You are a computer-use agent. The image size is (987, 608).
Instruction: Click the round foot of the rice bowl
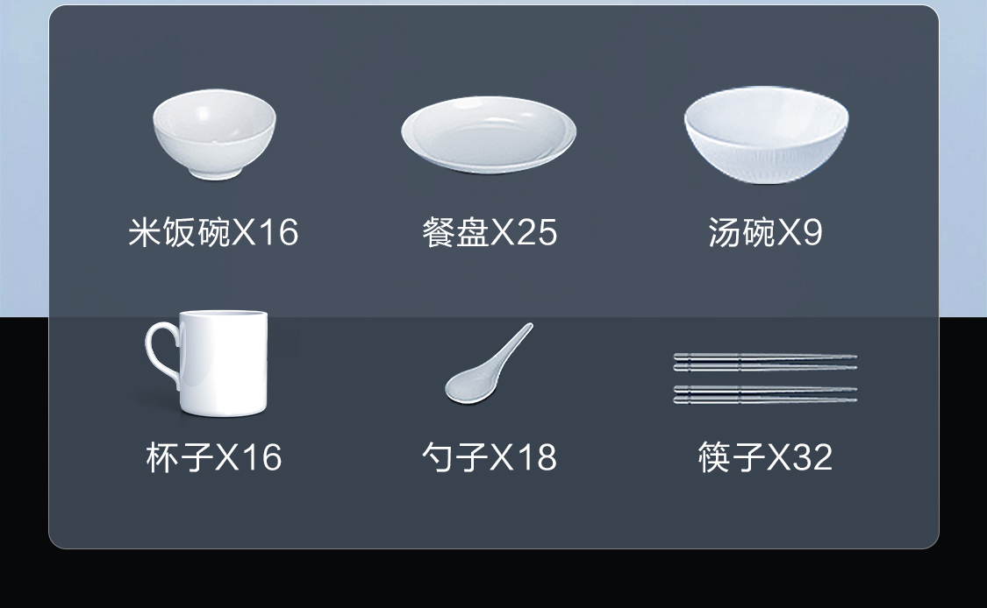(214, 173)
